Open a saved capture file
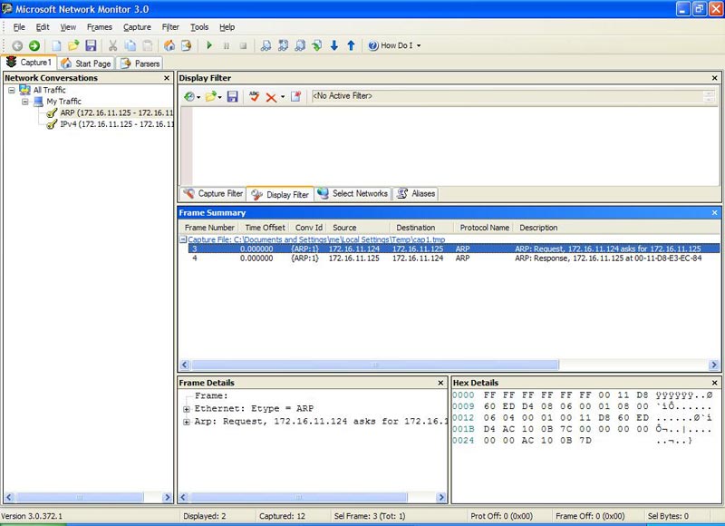The width and height of the screenshot is (725, 526). (72, 44)
